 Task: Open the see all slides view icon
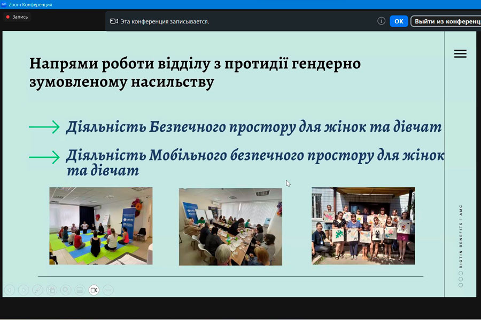(52, 290)
